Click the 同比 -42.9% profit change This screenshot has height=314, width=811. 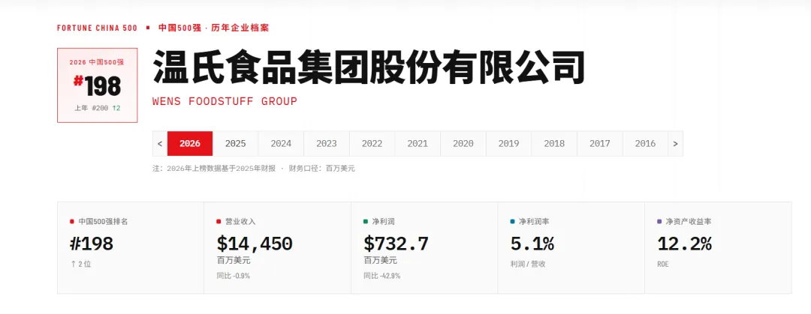click(x=381, y=276)
